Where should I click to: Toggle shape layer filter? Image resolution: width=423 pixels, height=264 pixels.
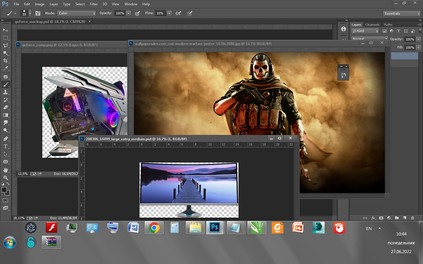point(406,31)
